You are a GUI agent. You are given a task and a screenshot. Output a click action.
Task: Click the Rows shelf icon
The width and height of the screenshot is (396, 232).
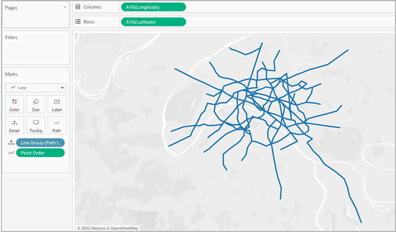point(78,22)
